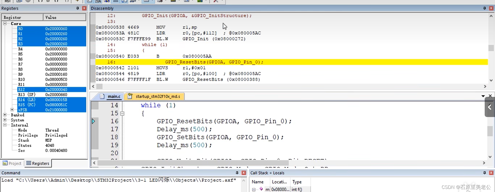Screen dimensions: 495x192
Task: Click the Locati... column header
Action: click(x=280, y=182)
